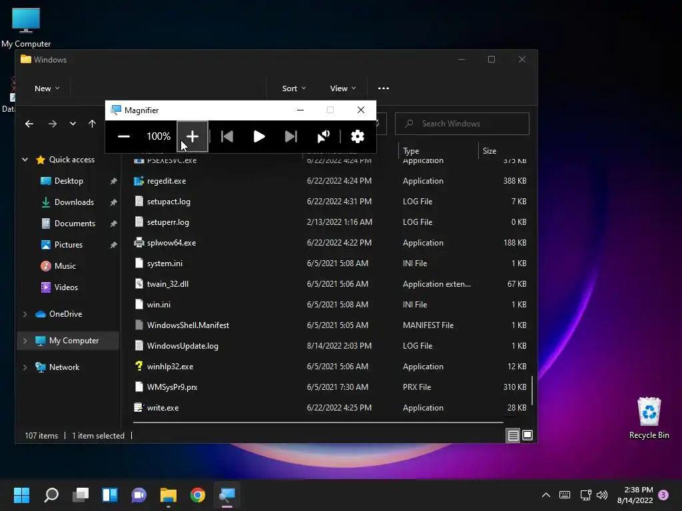Start Magnifier read aloud play button
Viewport: 682px width, 511px height.
coord(259,136)
